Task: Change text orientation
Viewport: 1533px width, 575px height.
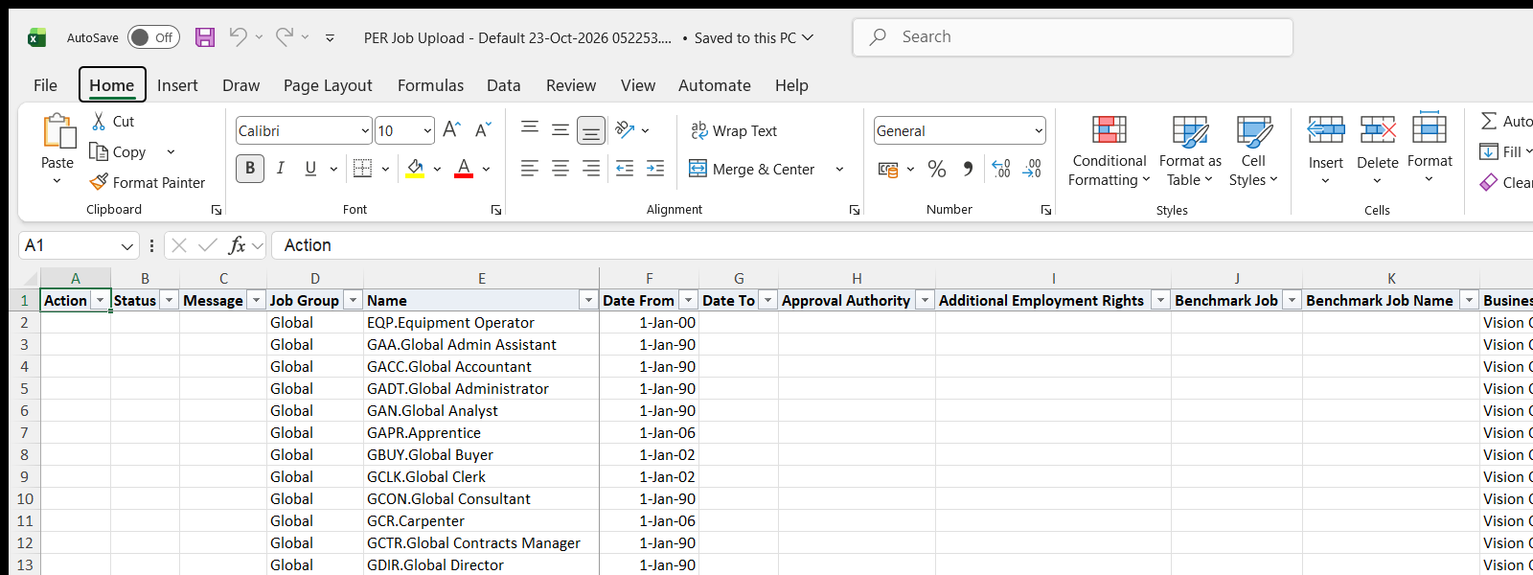Action: (x=626, y=130)
